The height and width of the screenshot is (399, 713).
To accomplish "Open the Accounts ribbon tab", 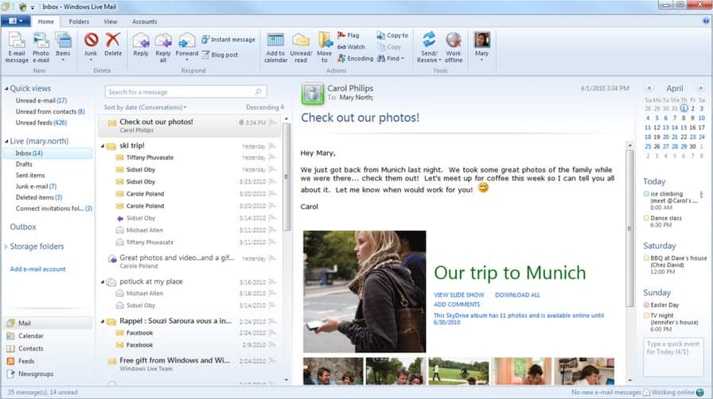I will [x=145, y=21].
